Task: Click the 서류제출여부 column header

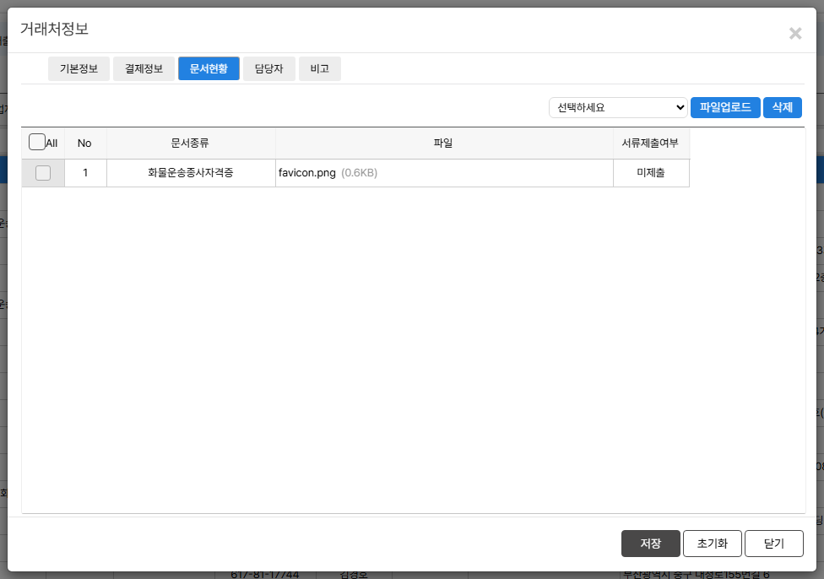Action: pos(651,143)
